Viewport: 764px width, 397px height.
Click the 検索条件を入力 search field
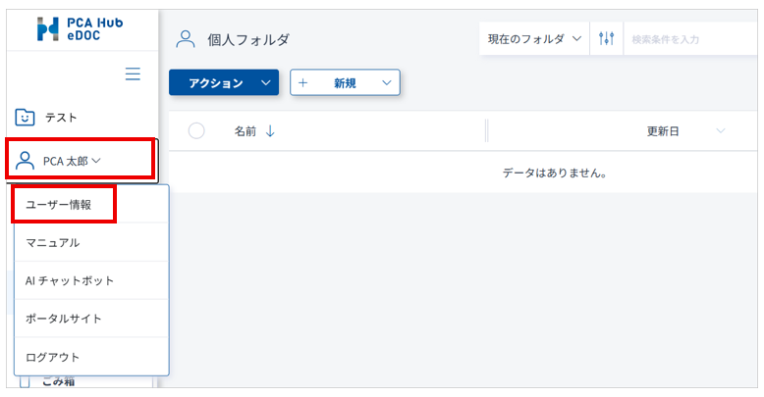[690, 39]
